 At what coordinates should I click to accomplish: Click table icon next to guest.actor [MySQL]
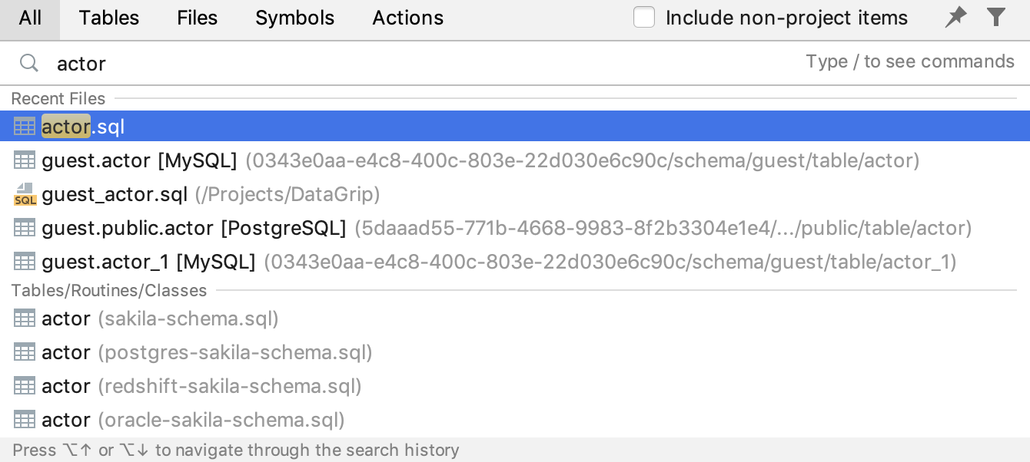coord(25,160)
